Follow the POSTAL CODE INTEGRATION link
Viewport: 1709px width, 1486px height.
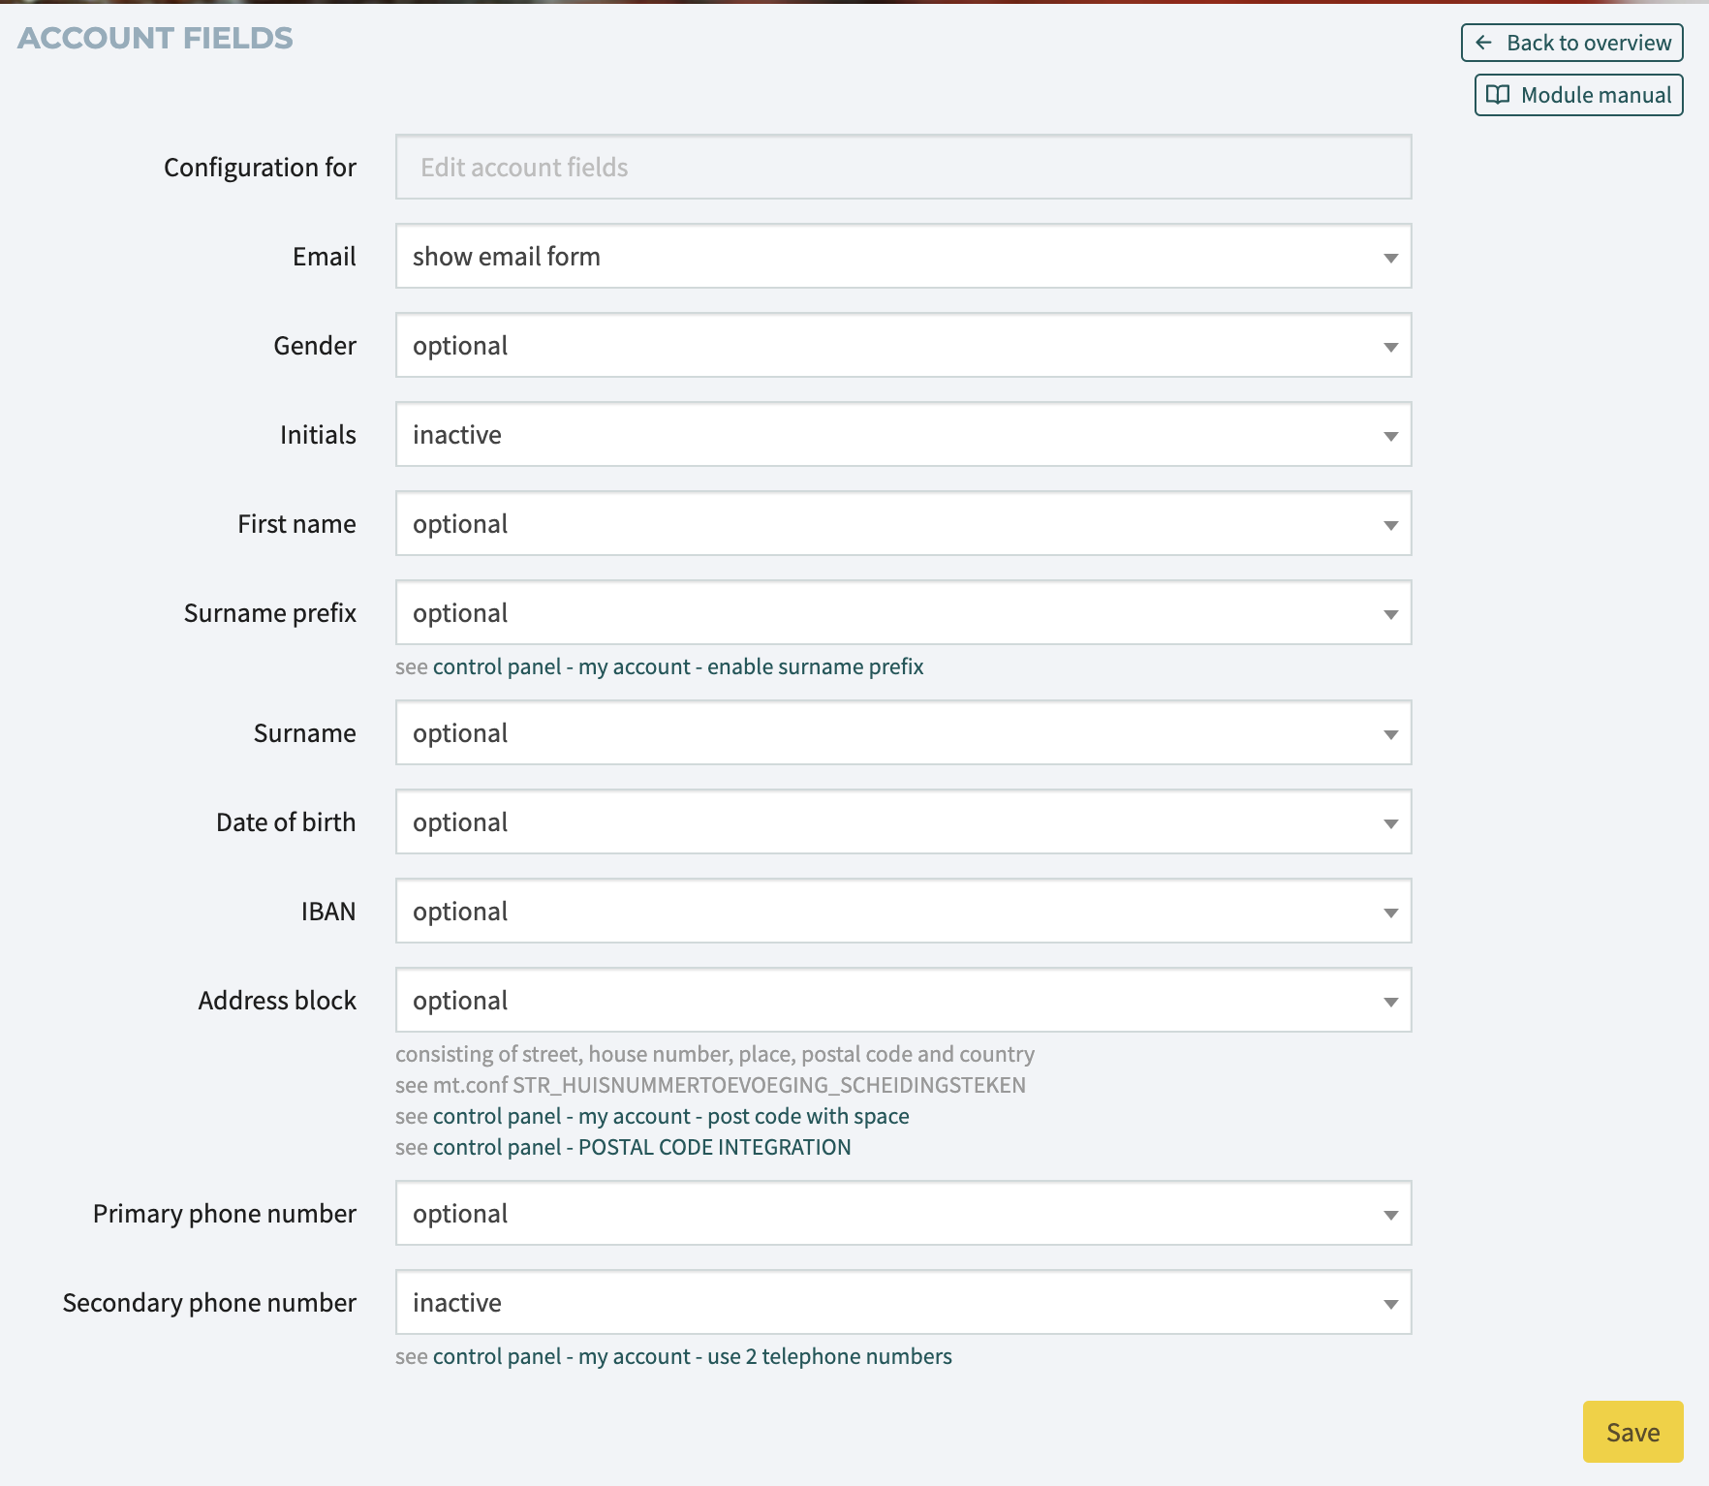tap(641, 1147)
